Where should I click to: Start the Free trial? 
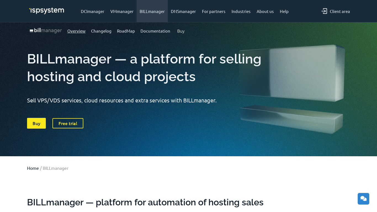[68, 123]
